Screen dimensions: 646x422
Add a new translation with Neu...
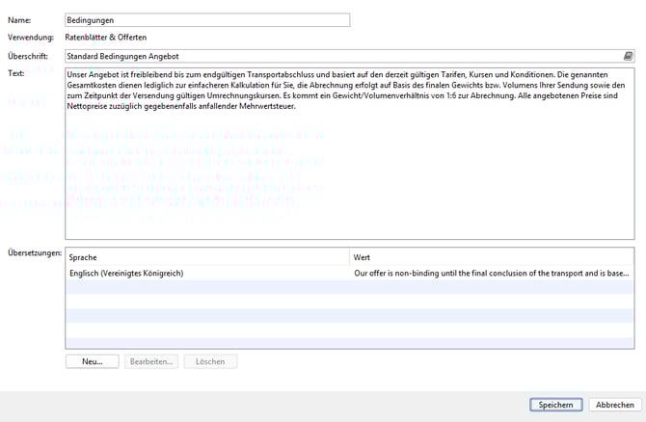[92, 361]
